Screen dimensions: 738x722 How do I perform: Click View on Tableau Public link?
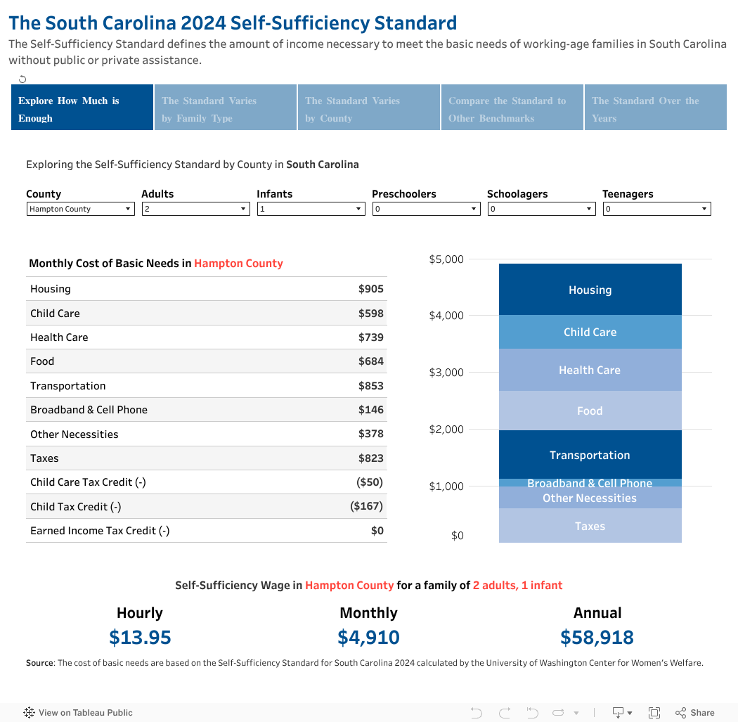[x=85, y=713]
